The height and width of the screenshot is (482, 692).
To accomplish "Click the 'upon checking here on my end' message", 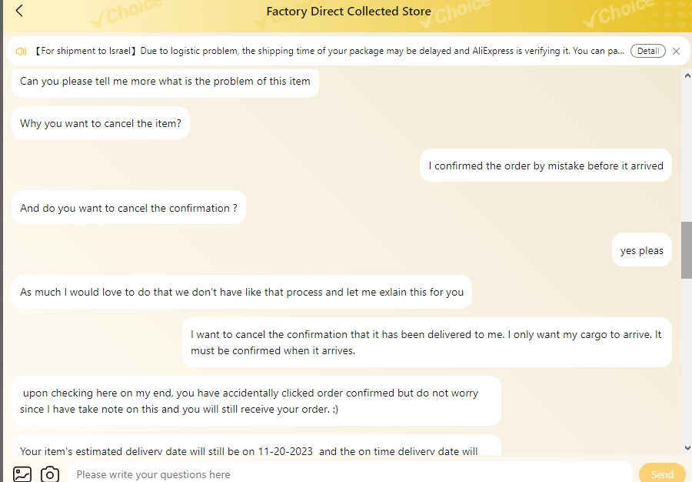I will [x=256, y=400].
